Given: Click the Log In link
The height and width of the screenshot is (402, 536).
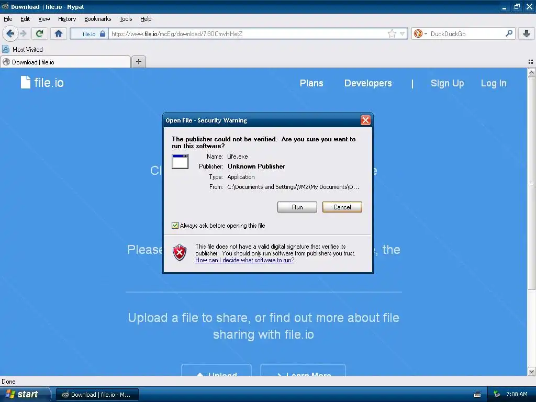Looking at the screenshot, I should 494,83.
